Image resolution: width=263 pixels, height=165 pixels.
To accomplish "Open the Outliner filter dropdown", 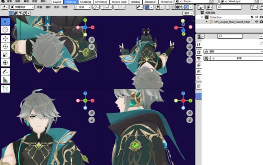I will point(254,7).
